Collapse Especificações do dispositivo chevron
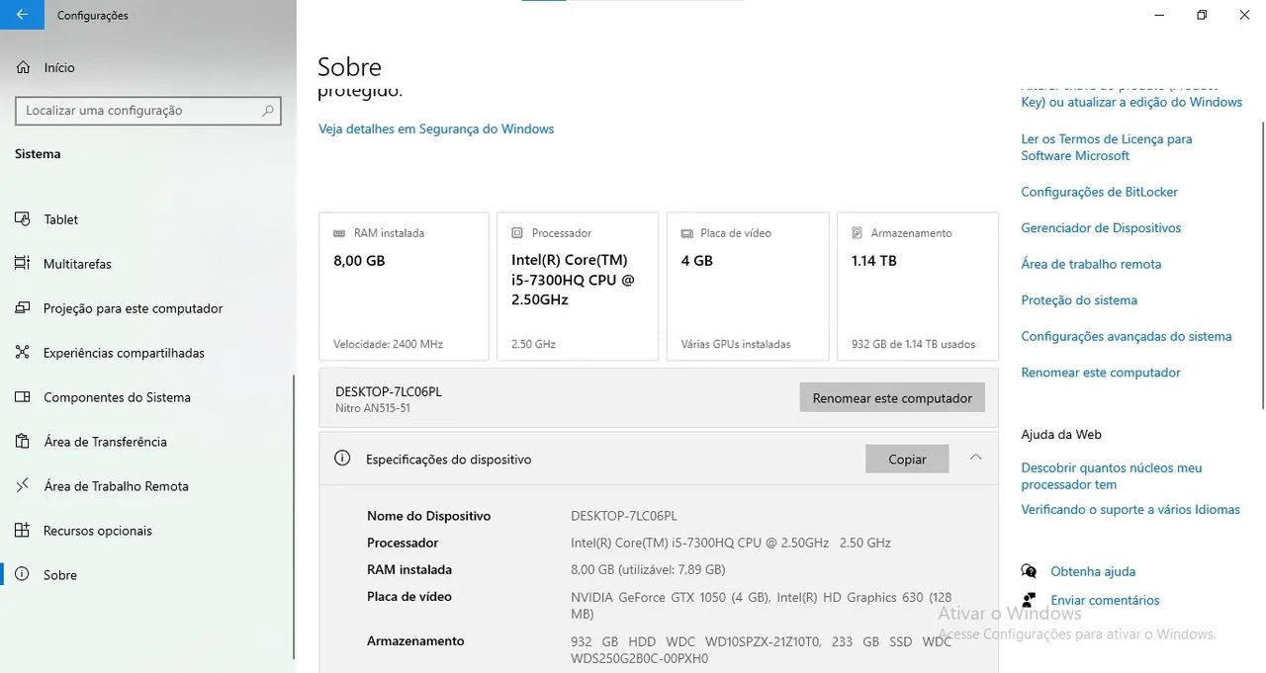This screenshot has height=673, width=1266. pyautogui.click(x=975, y=458)
